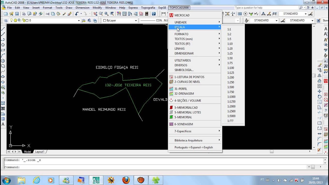Screen dimensions: 329x185
Task: Select 6-SONDAGEM menu entry
Action: pos(195,124)
